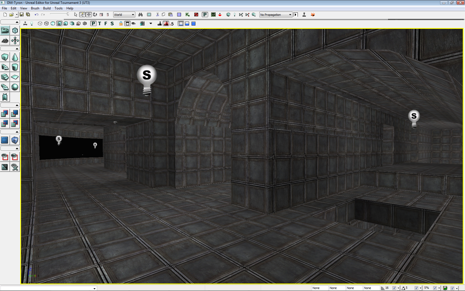465x291 pixels.
Task: Switch viewport to Top T view
Action: coord(100,24)
